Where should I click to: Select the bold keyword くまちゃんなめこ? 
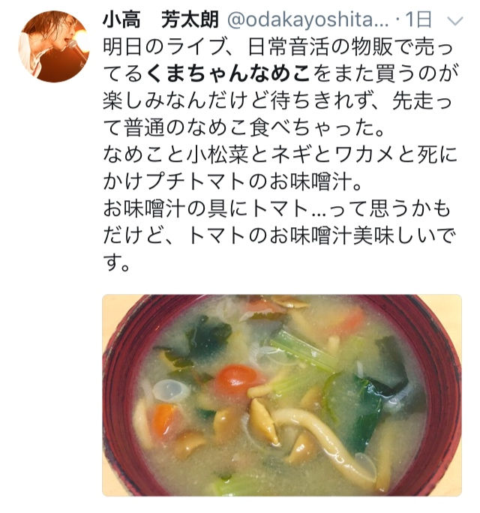[229, 74]
